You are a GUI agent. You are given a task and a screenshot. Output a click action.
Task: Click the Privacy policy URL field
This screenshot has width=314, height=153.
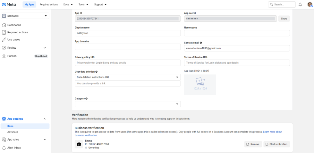[x=128, y=63]
